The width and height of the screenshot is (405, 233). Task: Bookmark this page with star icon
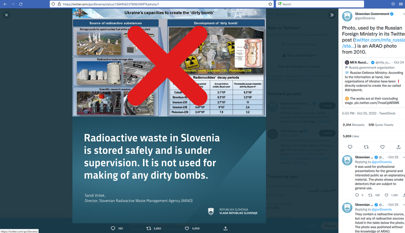pos(270,4)
